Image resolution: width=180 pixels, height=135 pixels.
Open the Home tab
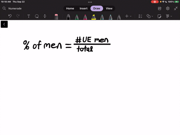pyautogui.click(x=70, y=9)
